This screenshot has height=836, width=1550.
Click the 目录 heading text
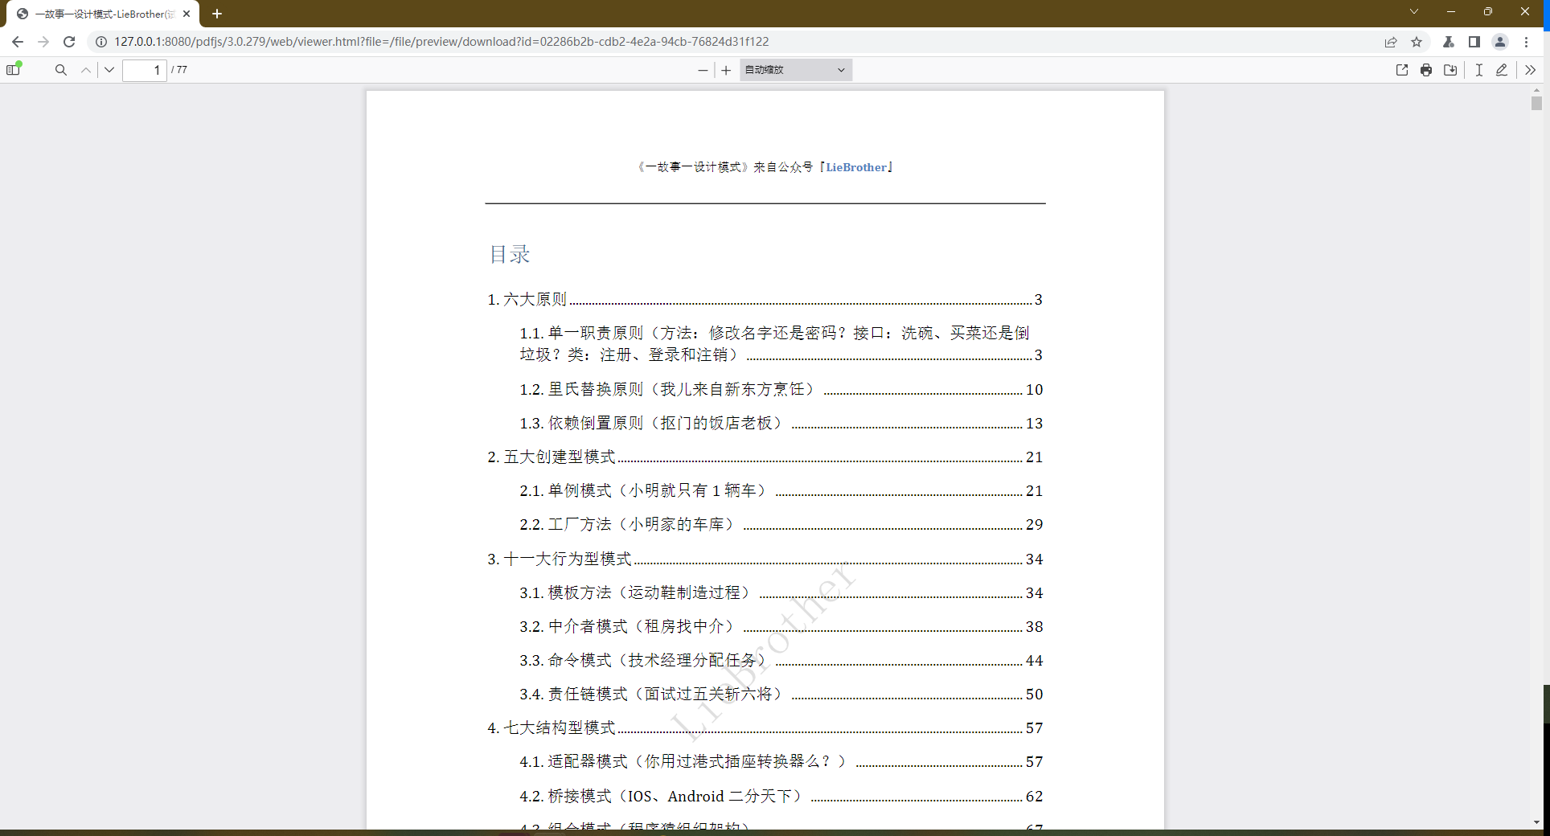click(510, 254)
